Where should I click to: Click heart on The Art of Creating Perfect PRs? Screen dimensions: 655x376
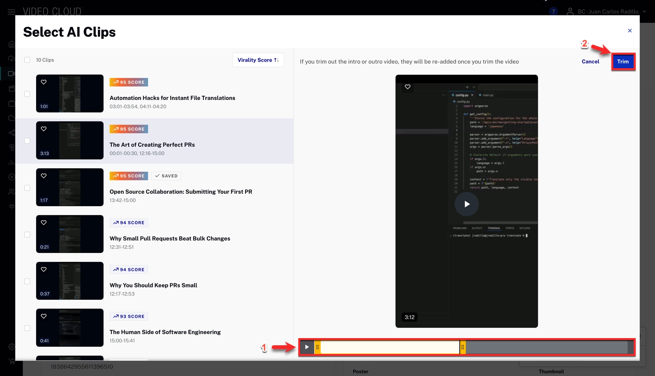44,129
